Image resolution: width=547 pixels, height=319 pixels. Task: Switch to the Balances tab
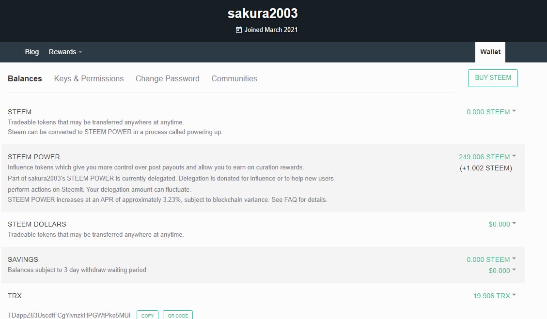point(25,79)
